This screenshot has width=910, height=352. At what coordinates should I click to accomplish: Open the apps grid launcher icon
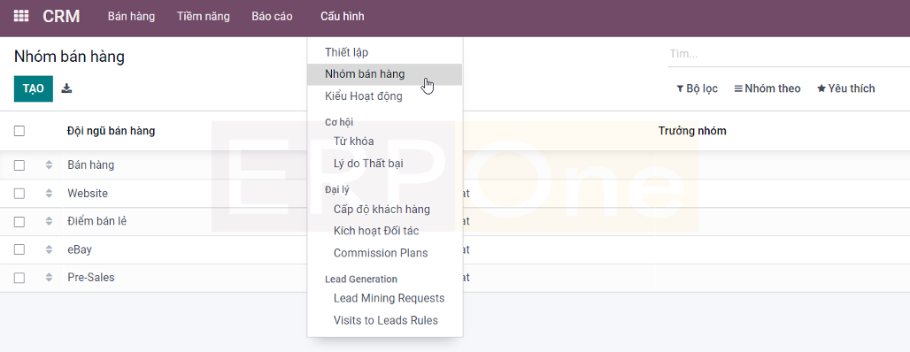(x=21, y=16)
